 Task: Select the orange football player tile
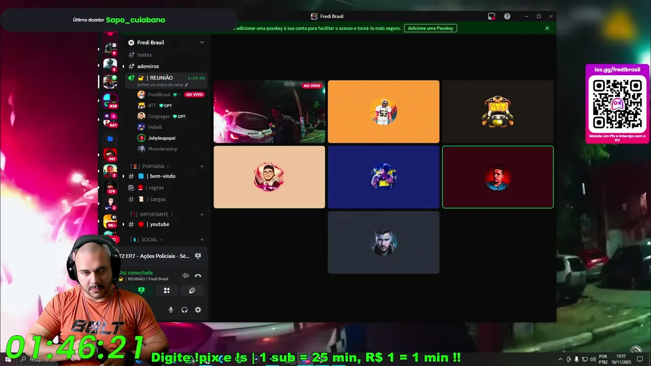[x=383, y=111]
